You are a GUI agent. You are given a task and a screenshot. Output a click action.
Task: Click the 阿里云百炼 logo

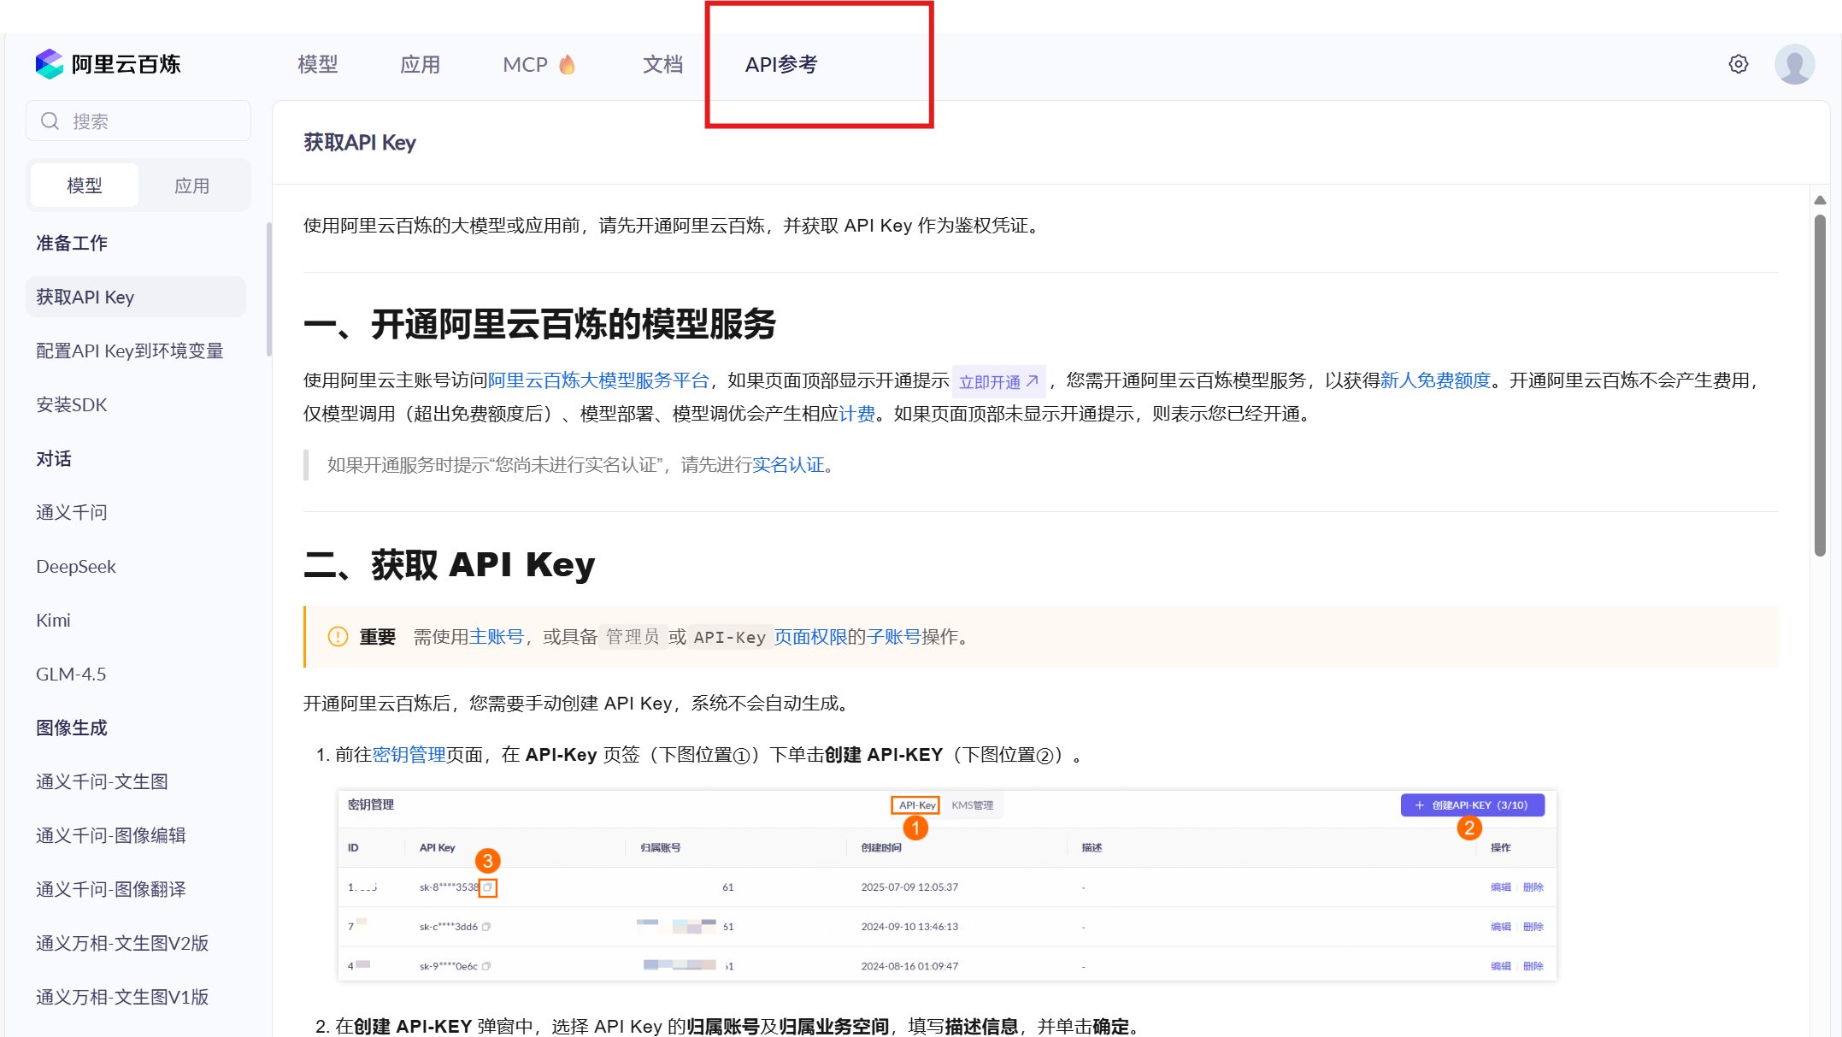click(109, 64)
